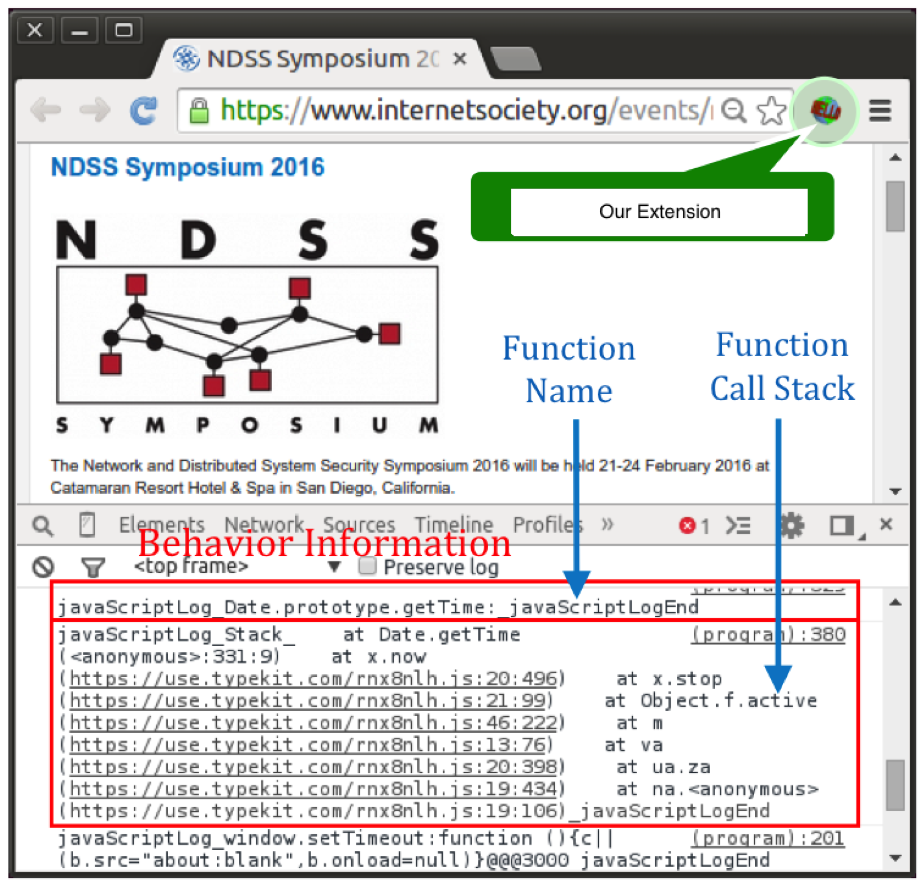This screenshot has height=884, width=923.
Task: Expand more DevTools tabs with the chevron
Action: [x=607, y=524]
